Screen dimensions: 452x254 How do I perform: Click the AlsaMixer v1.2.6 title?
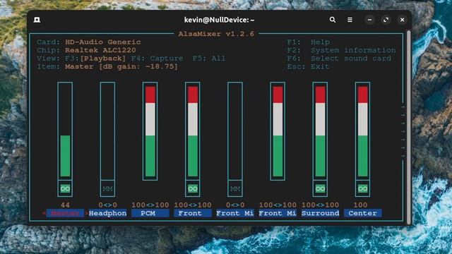tap(216, 34)
